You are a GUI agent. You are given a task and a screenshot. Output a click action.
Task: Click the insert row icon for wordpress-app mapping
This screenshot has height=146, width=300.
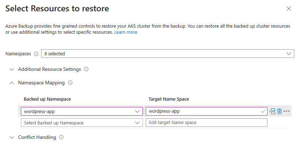pyautogui.click(x=272, y=111)
